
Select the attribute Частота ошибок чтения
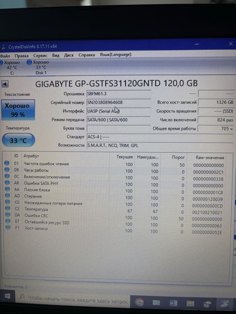(x=46, y=164)
